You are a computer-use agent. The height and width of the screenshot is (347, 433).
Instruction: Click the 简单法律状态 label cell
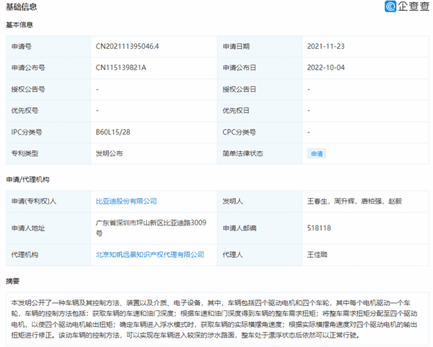click(x=260, y=153)
